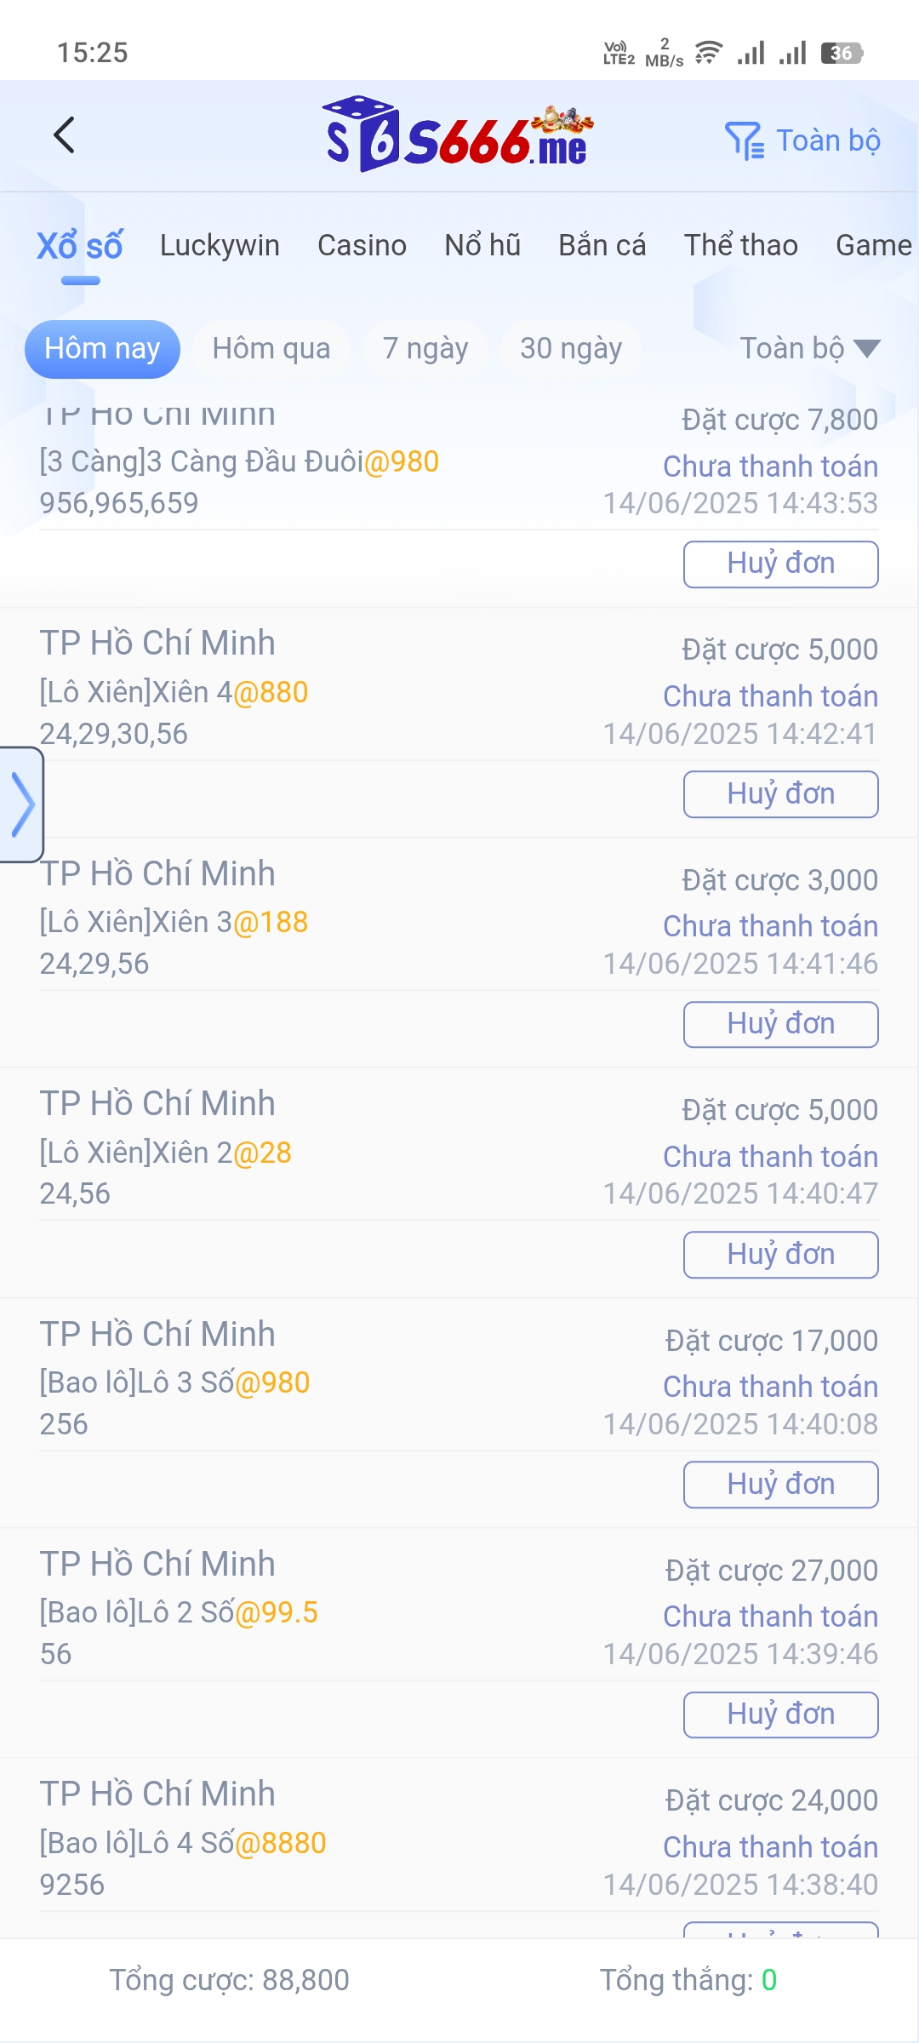
Task: Open the Toàn bộ dropdown arrow
Action: [x=867, y=348]
